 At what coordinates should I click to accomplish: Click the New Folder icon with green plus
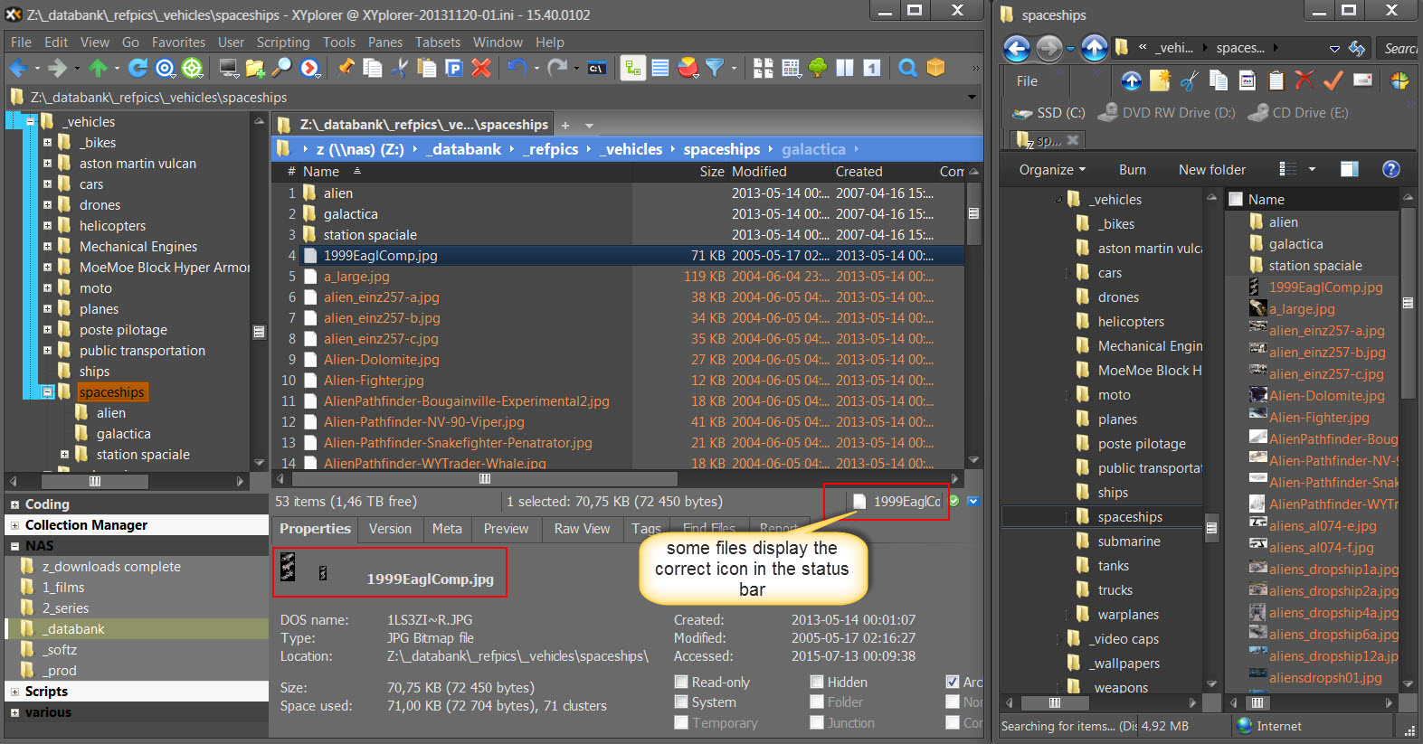click(255, 68)
